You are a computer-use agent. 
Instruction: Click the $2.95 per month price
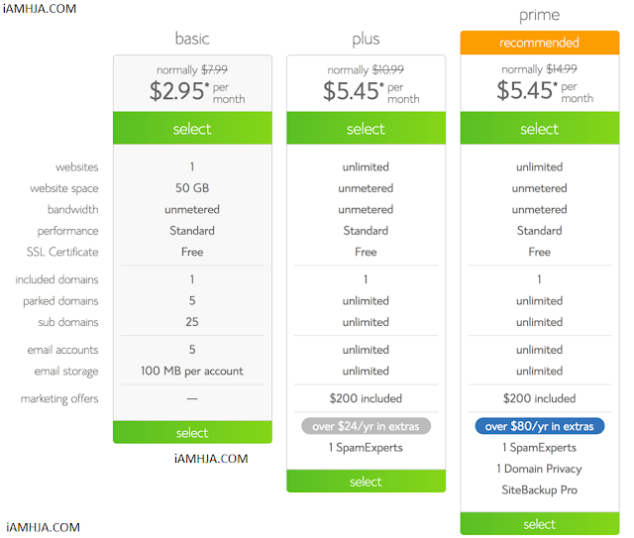pos(197,91)
